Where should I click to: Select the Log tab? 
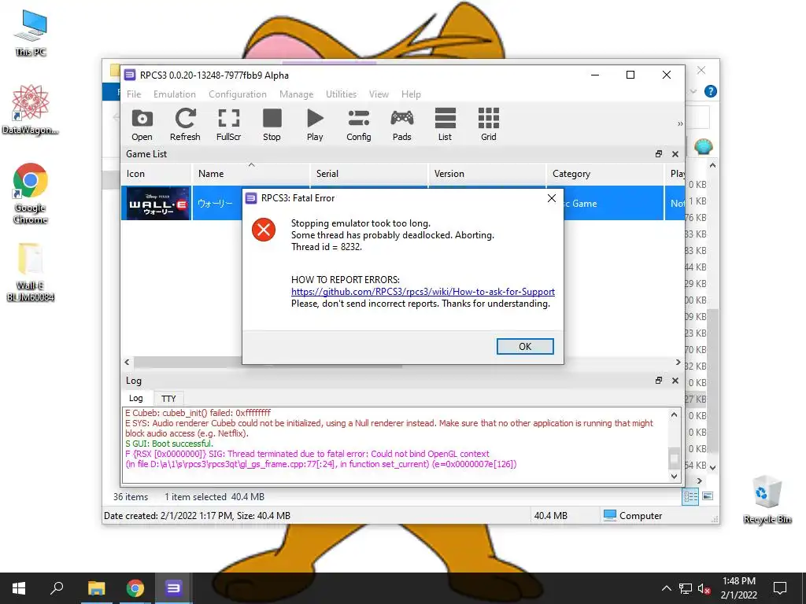pos(135,398)
